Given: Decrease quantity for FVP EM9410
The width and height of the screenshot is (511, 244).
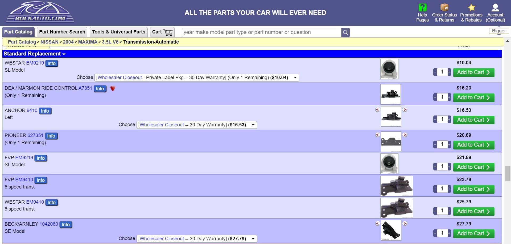Looking at the screenshot, I should pyautogui.click(x=435, y=189).
